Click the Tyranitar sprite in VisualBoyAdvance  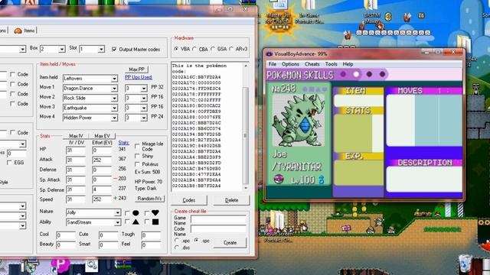298,120
